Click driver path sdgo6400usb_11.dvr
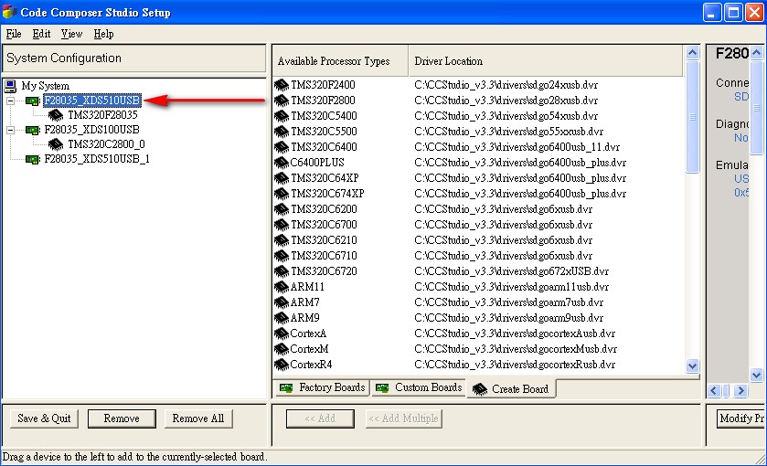Image resolution: width=767 pixels, height=466 pixels. (x=517, y=147)
